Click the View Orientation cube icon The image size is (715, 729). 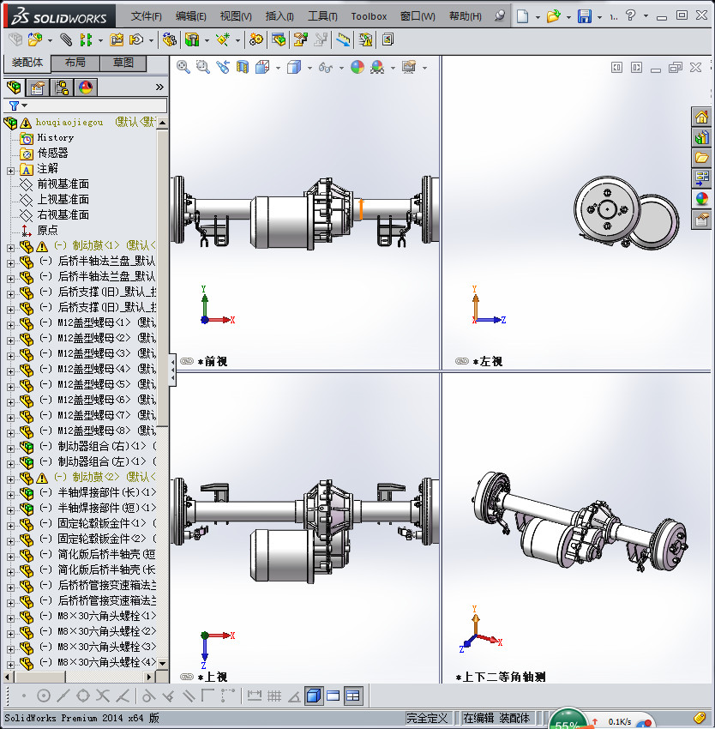262,68
